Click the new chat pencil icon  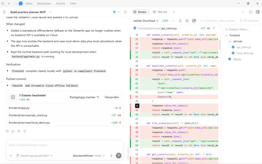pos(4,12)
